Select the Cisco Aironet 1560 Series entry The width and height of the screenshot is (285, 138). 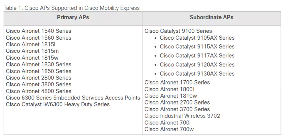click(x=38, y=38)
